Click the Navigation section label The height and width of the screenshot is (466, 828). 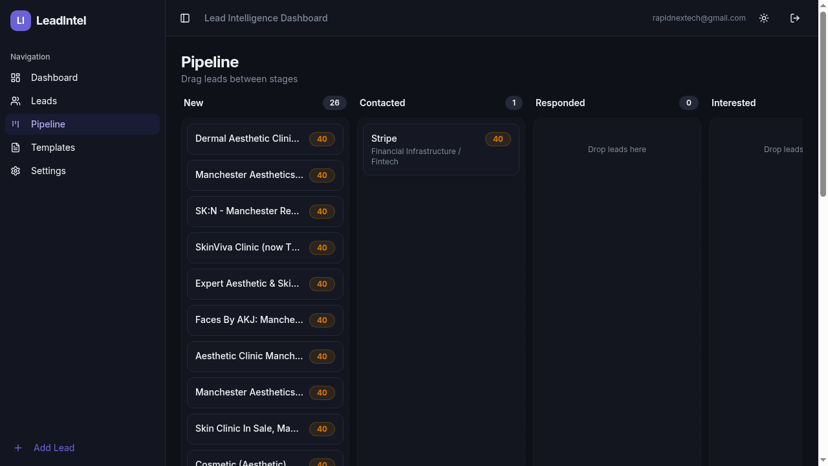click(30, 57)
